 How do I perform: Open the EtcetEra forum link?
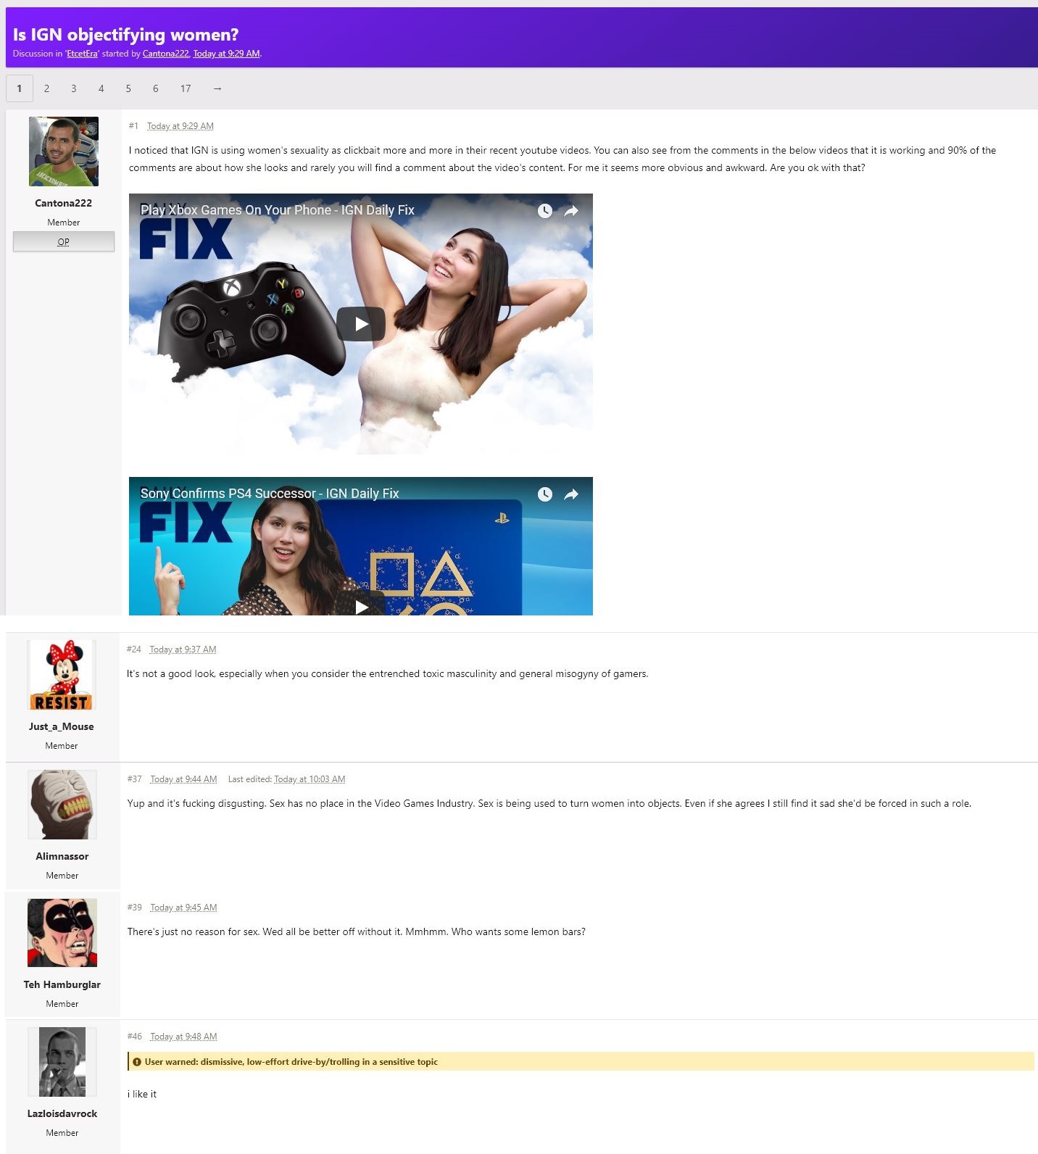pyautogui.click(x=82, y=54)
